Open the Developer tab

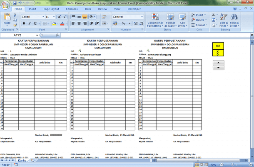tap(134, 9)
